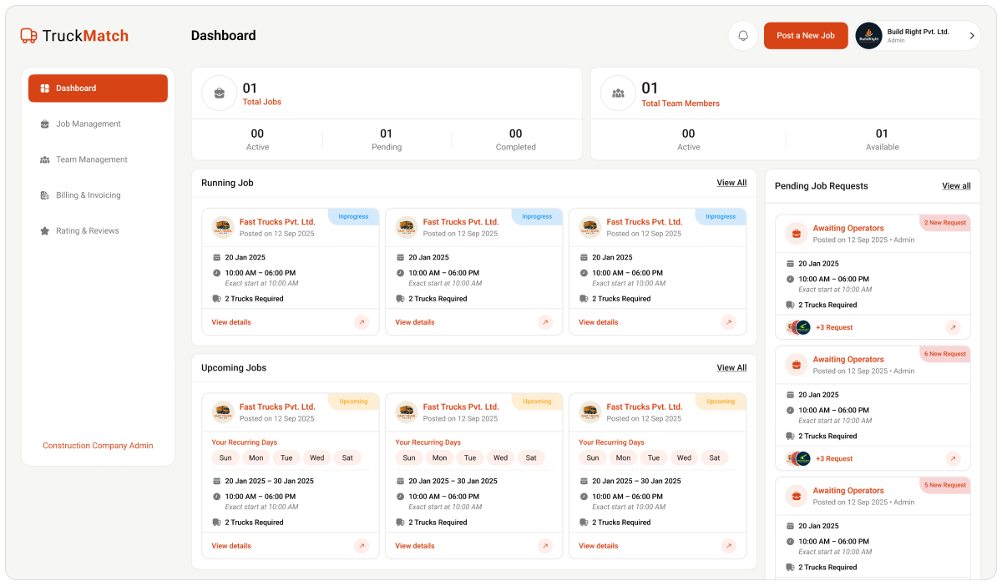Click the 6 New Request badge
1002x586 pixels.
pos(944,354)
